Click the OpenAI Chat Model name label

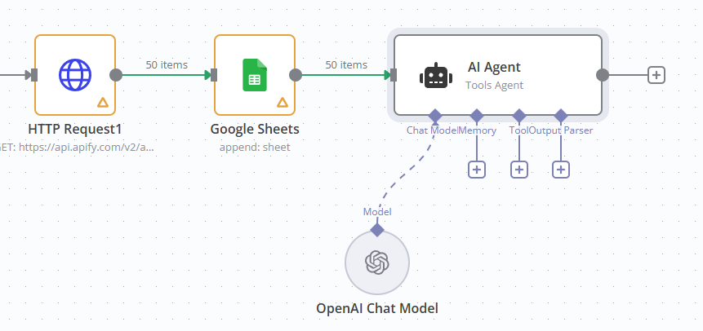click(x=376, y=308)
